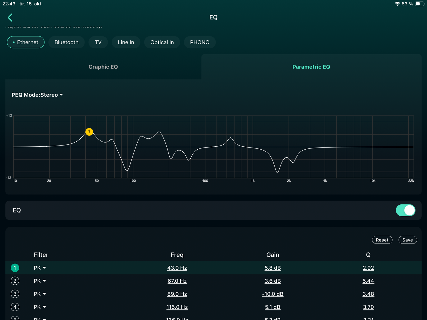Open the PEQ Mode dropdown
The height and width of the screenshot is (320, 427).
click(x=37, y=95)
